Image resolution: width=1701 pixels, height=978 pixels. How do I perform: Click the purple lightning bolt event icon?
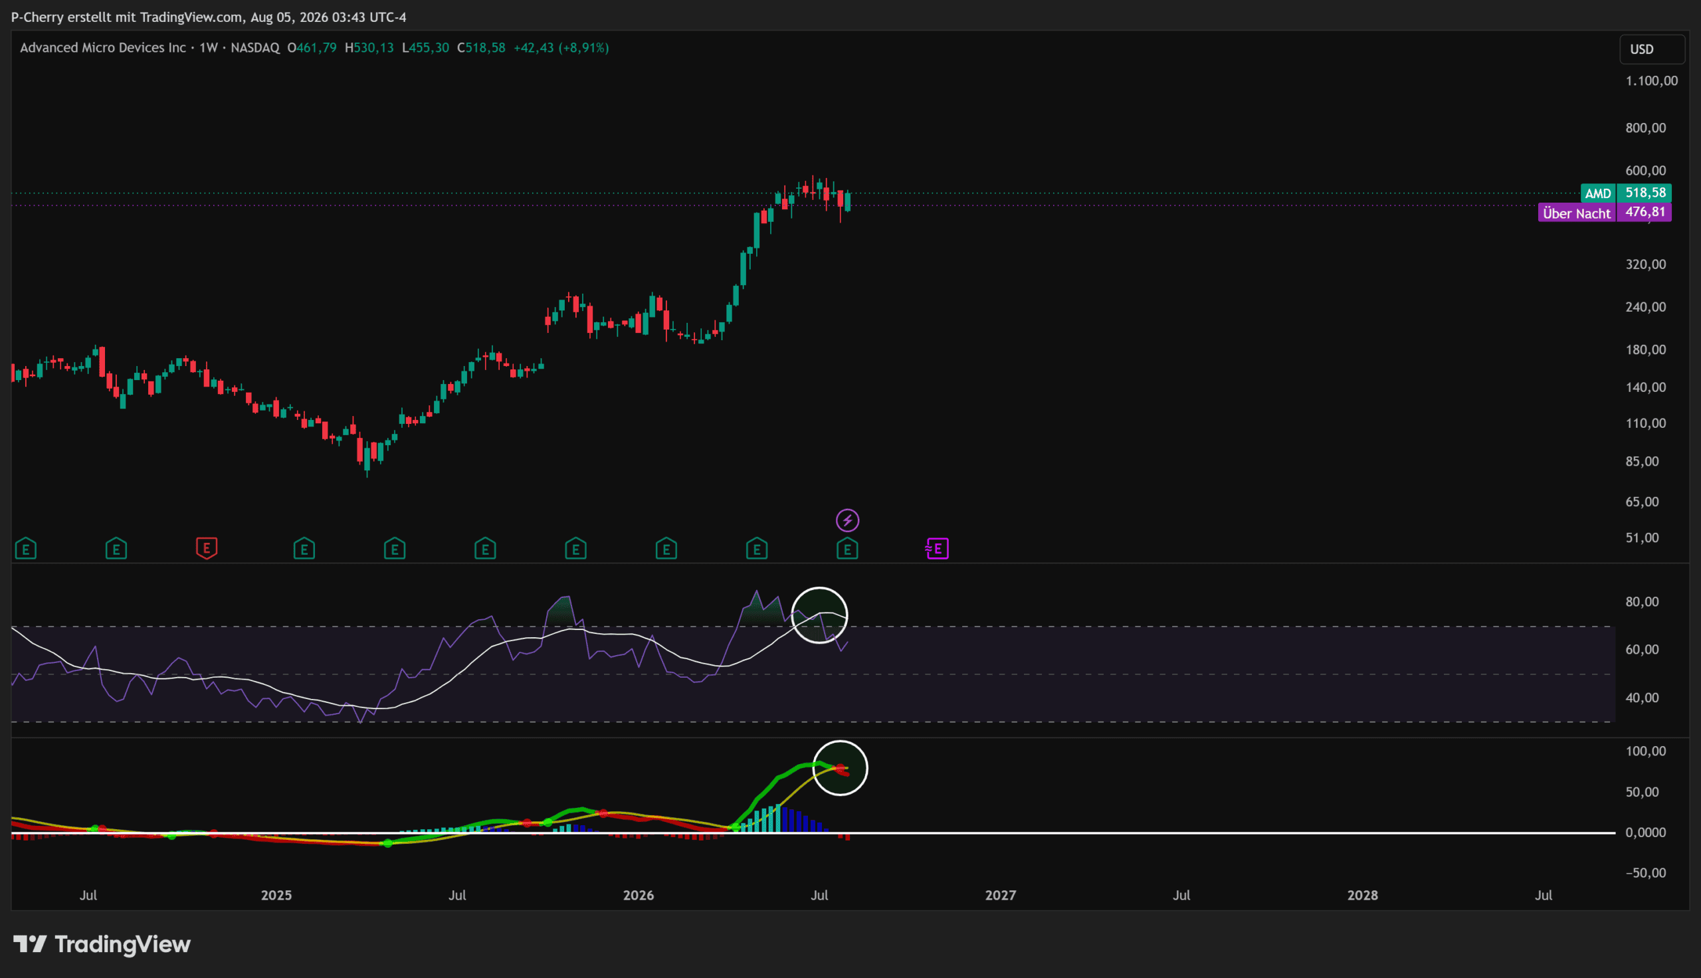(847, 520)
